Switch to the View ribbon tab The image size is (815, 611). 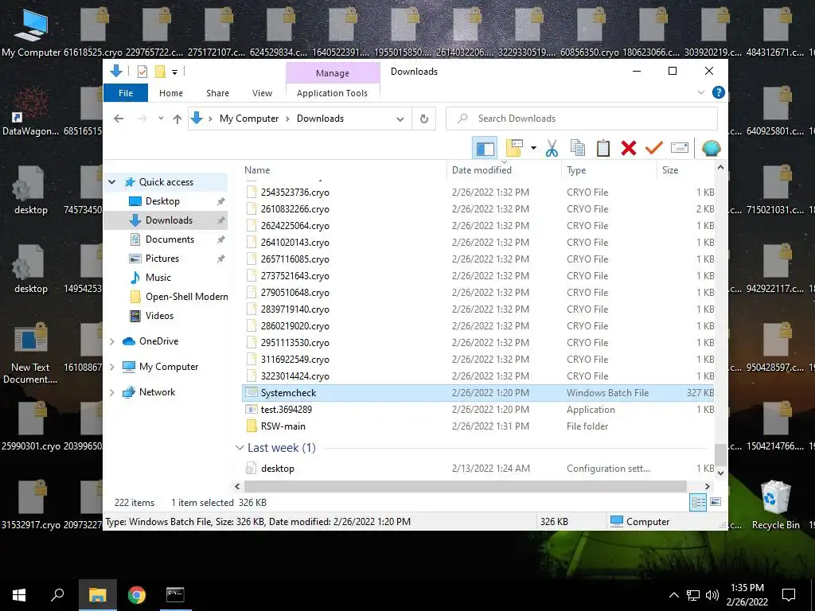pos(262,93)
